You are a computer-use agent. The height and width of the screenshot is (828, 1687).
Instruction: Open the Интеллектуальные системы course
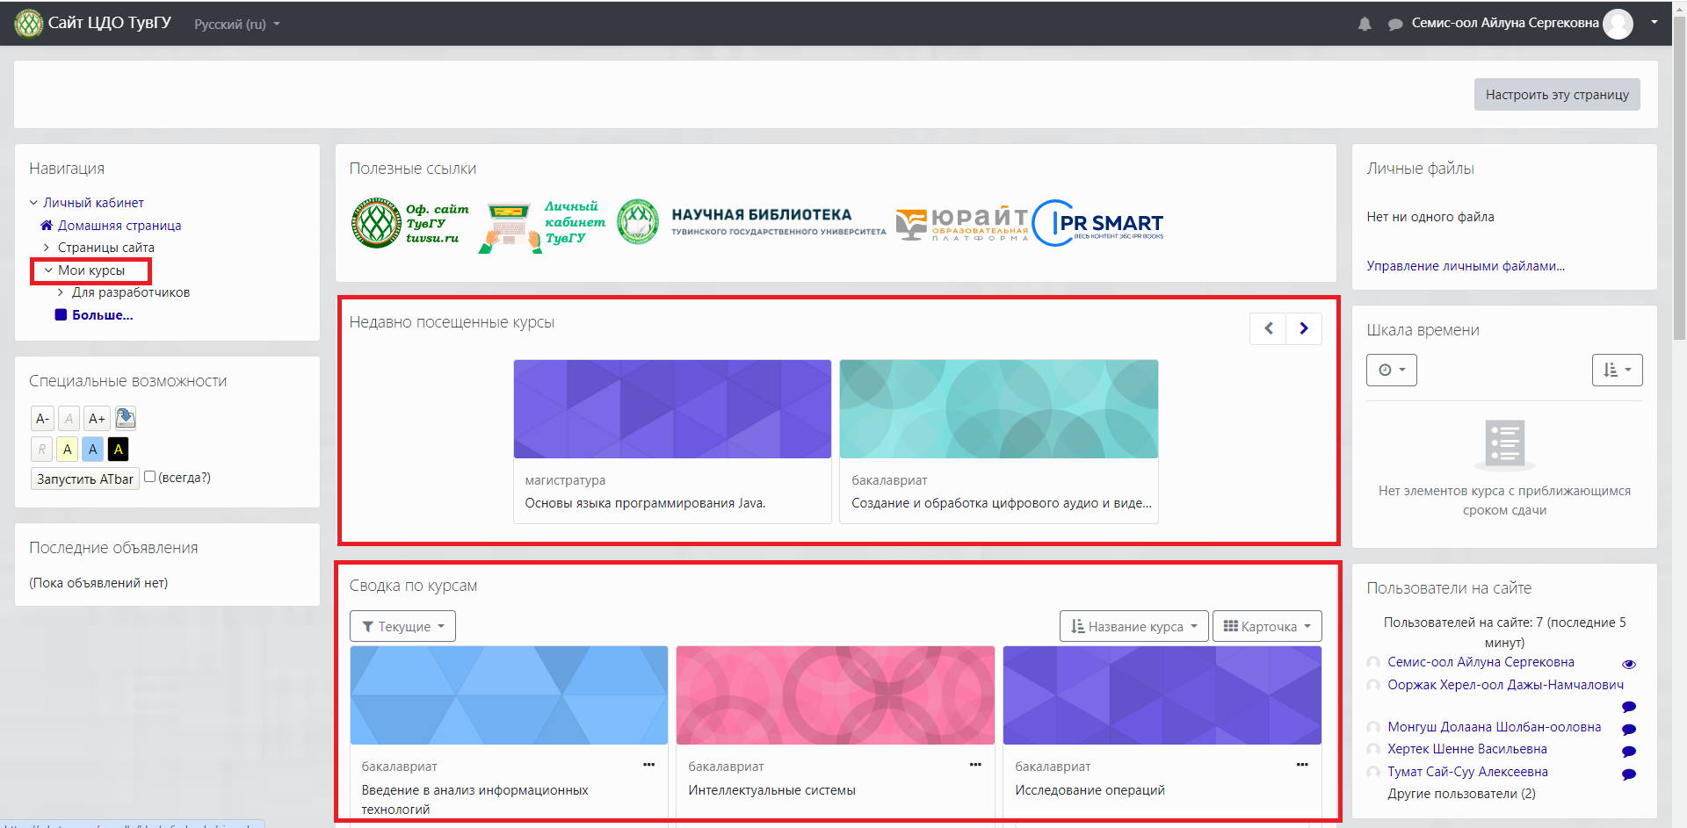771,790
